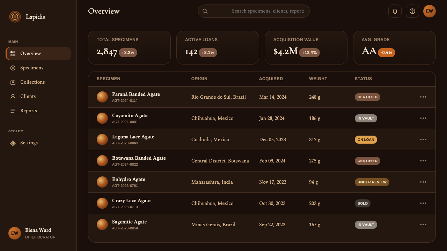Viewport: 447px width, 251px height.
Task: Click the Overview page title
Action: (x=104, y=11)
